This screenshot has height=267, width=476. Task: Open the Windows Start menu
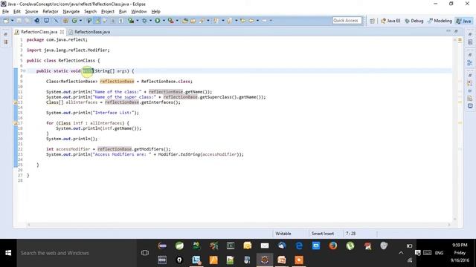point(8,253)
